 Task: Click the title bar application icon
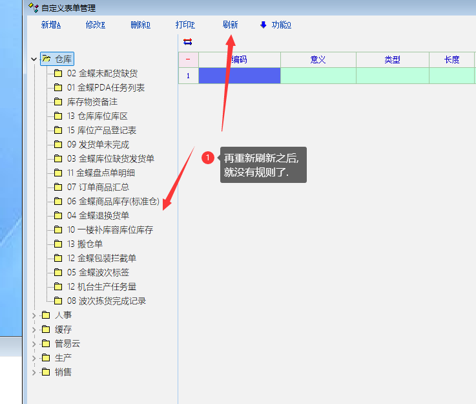(34, 8)
